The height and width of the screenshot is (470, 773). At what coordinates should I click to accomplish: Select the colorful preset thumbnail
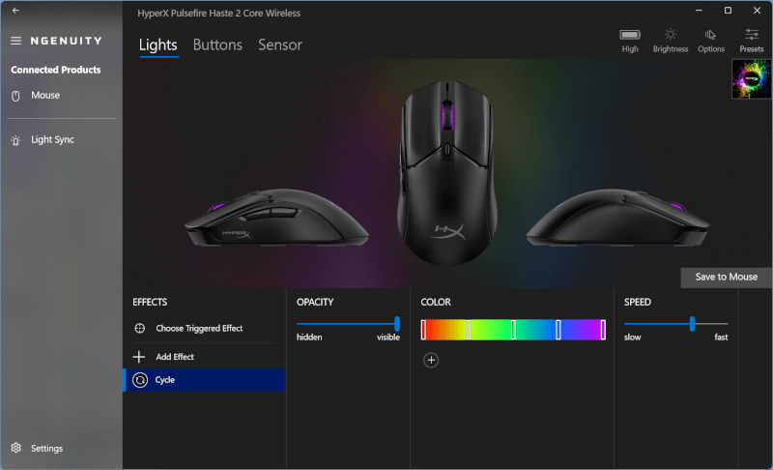[752, 79]
